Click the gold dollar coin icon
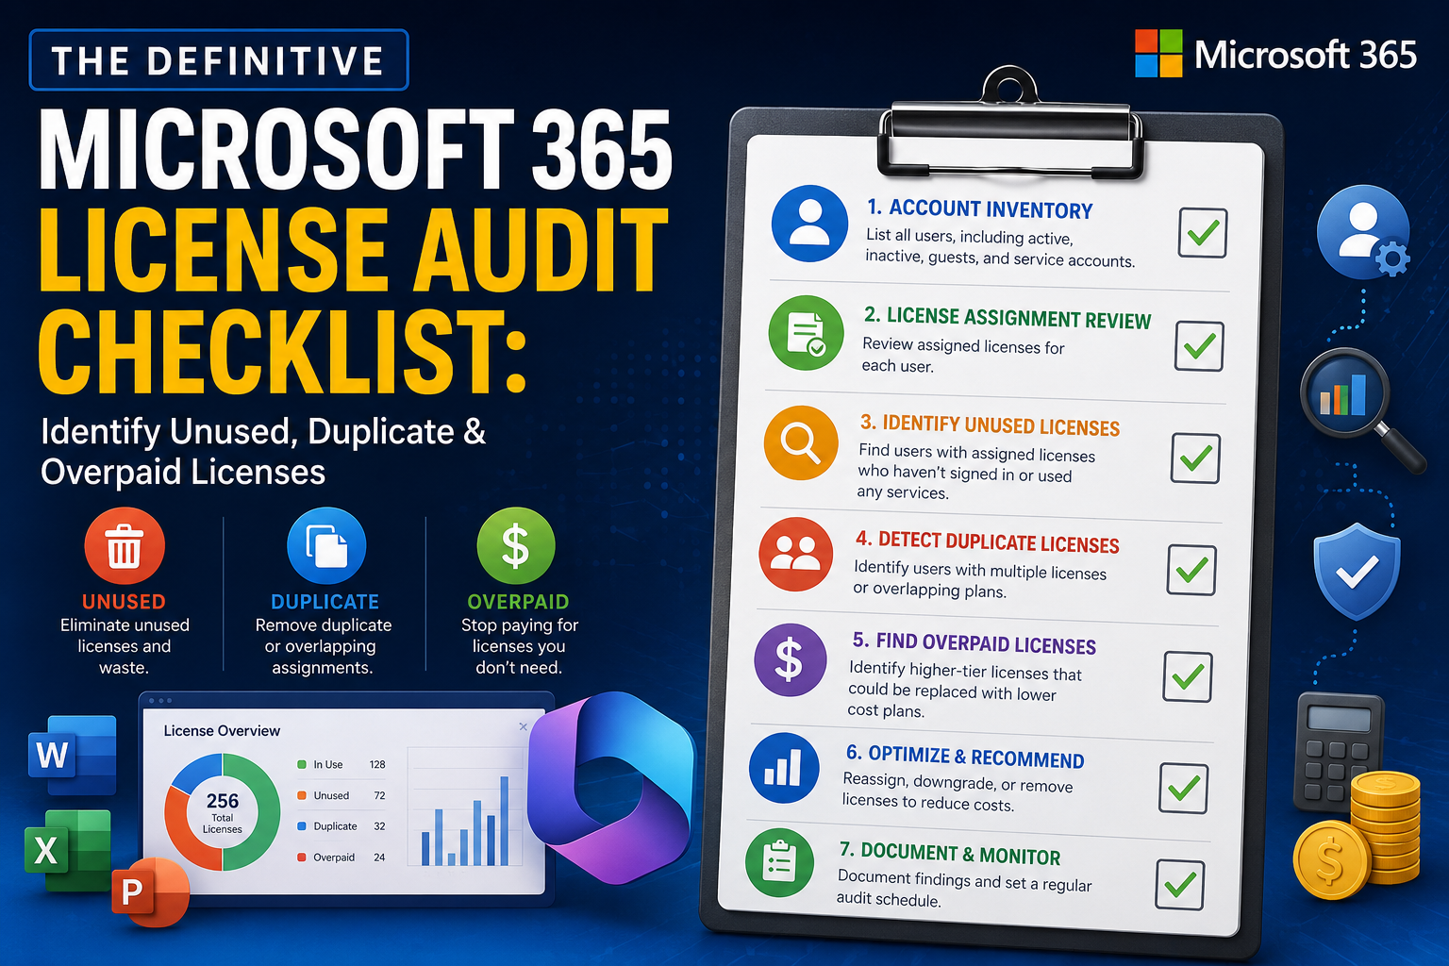Screen dimensions: 1449x966 [1330, 860]
